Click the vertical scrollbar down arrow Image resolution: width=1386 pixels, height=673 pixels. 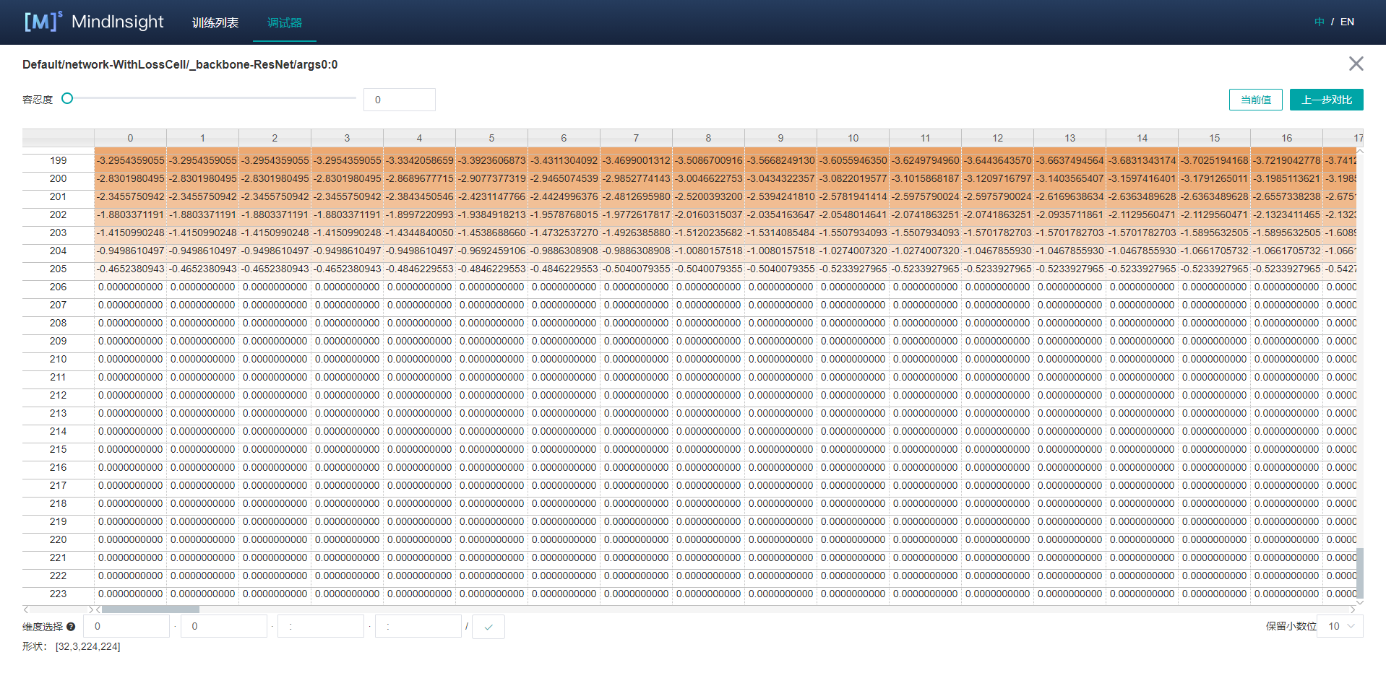tap(1360, 602)
